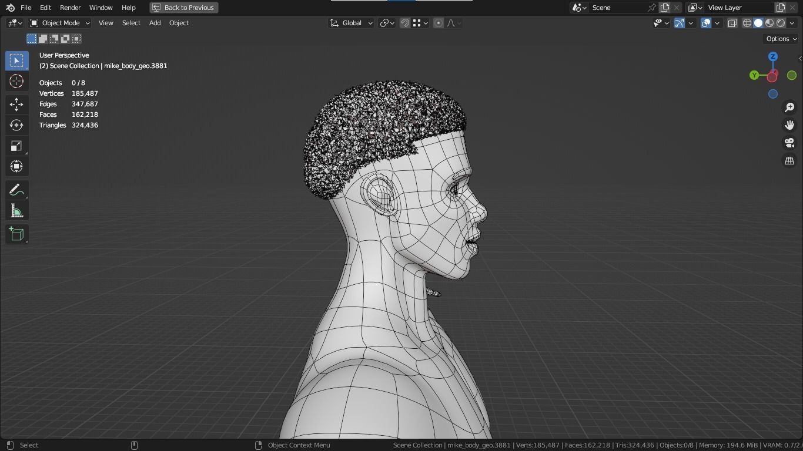This screenshot has width=803, height=451.
Task: Choose the Subtract Selection mode icon
Action: point(54,39)
